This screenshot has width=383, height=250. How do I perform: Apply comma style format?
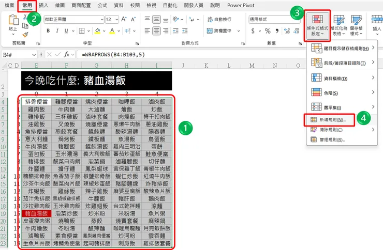(277, 31)
